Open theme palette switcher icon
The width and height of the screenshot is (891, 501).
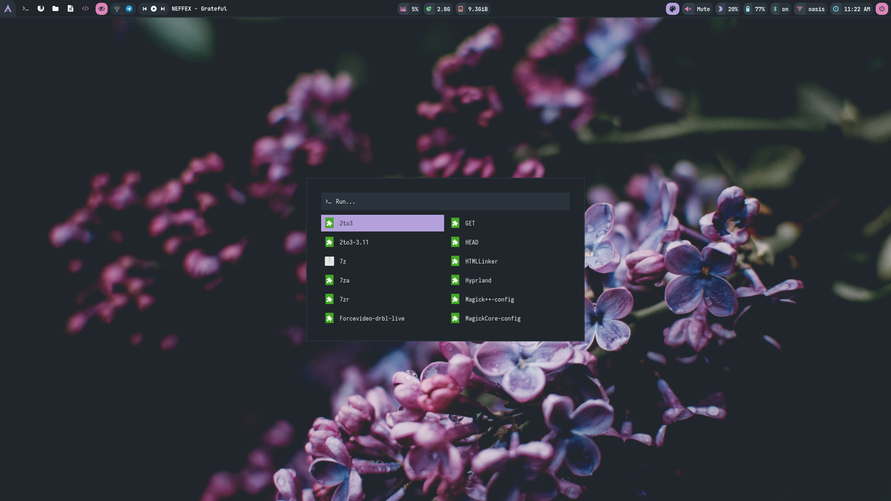[672, 9]
